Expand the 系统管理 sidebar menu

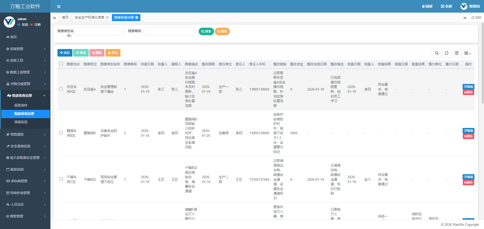pos(25,49)
